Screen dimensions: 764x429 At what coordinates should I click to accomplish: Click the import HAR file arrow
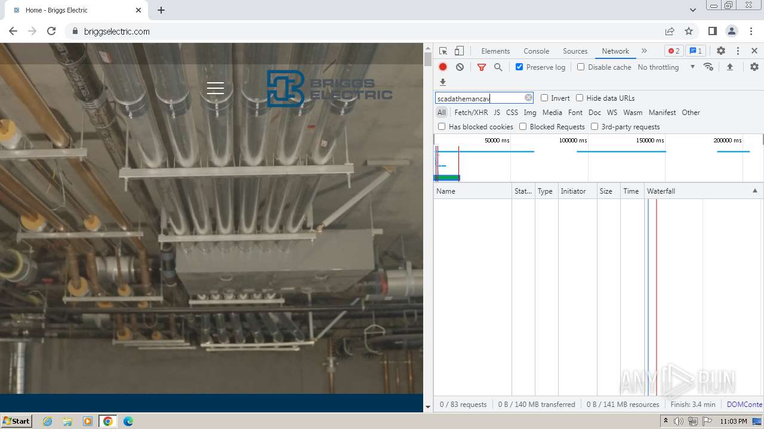pos(730,67)
